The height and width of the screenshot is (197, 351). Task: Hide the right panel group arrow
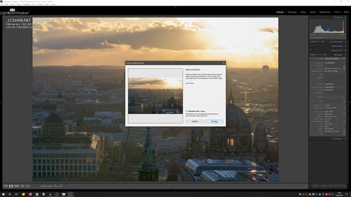pyautogui.click(x=350, y=102)
